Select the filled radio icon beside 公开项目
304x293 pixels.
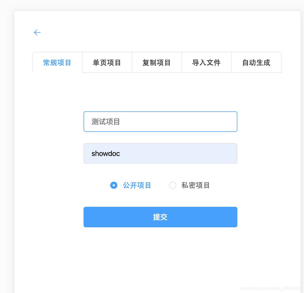pyautogui.click(x=114, y=185)
